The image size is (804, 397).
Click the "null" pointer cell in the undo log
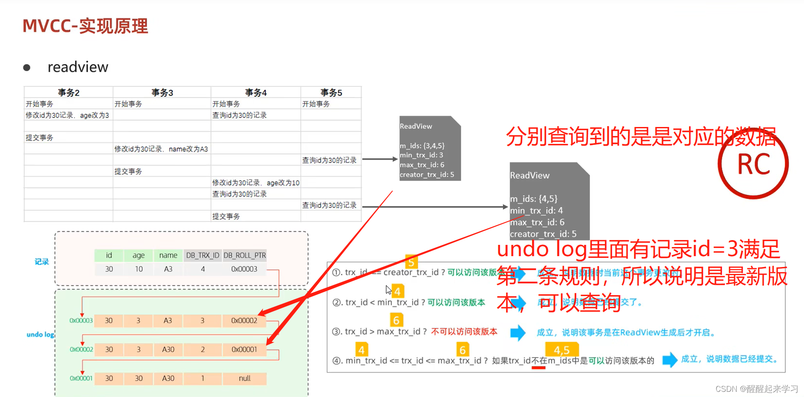[x=245, y=378]
